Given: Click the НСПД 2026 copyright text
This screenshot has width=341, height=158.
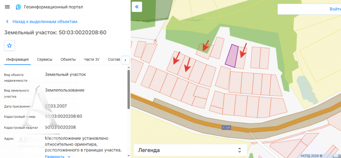Looking at the screenshot, I should (312, 156).
